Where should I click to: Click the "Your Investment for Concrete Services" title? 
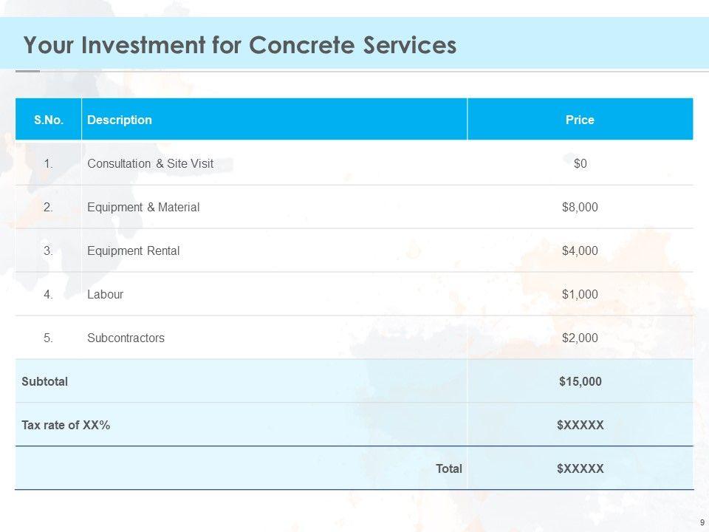click(x=240, y=46)
